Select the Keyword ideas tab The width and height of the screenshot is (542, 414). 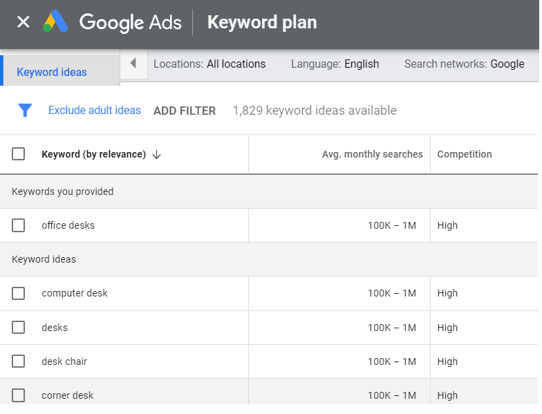tap(52, 72)
